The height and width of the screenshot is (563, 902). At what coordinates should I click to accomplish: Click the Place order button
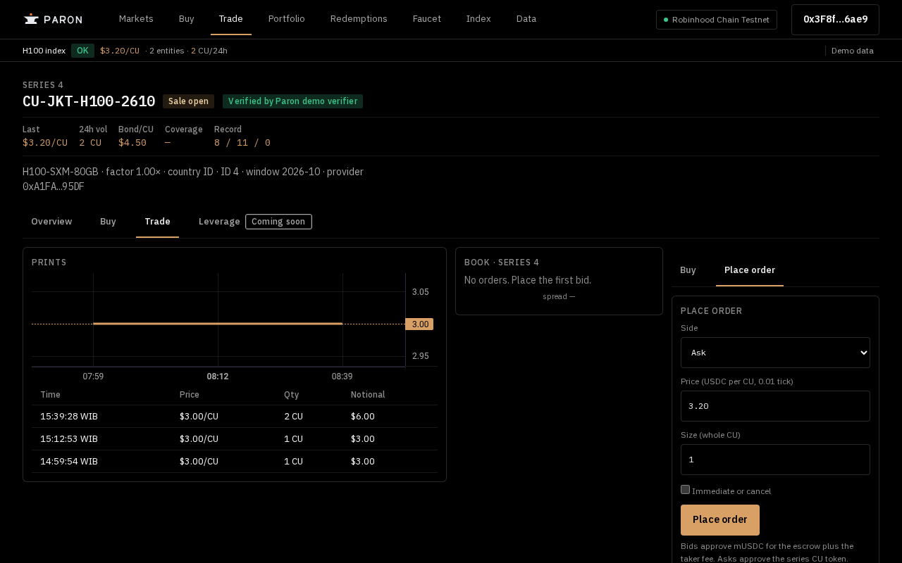(x=720, y=520)
